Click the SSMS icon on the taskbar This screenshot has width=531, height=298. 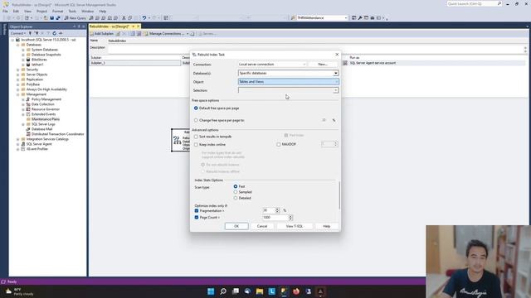(x=284, y=291)
